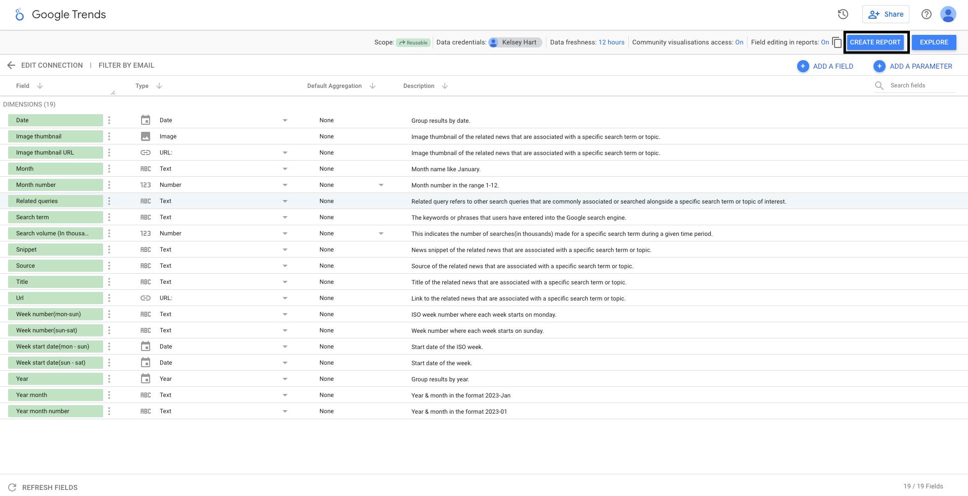
Task: Change data freshness 12 hours link
Action: [611, 42]
